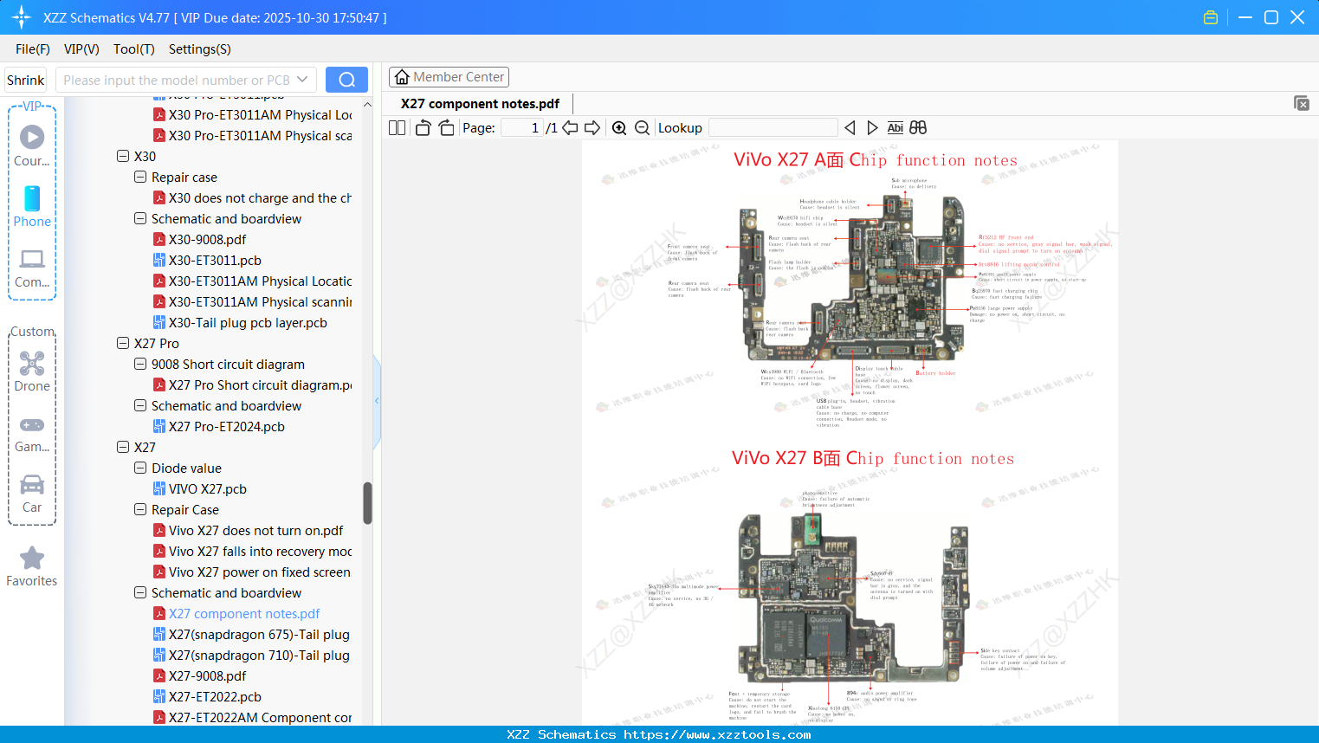
Task: Rotate page counterclockwise icon
Action: [x=423, y=127]
